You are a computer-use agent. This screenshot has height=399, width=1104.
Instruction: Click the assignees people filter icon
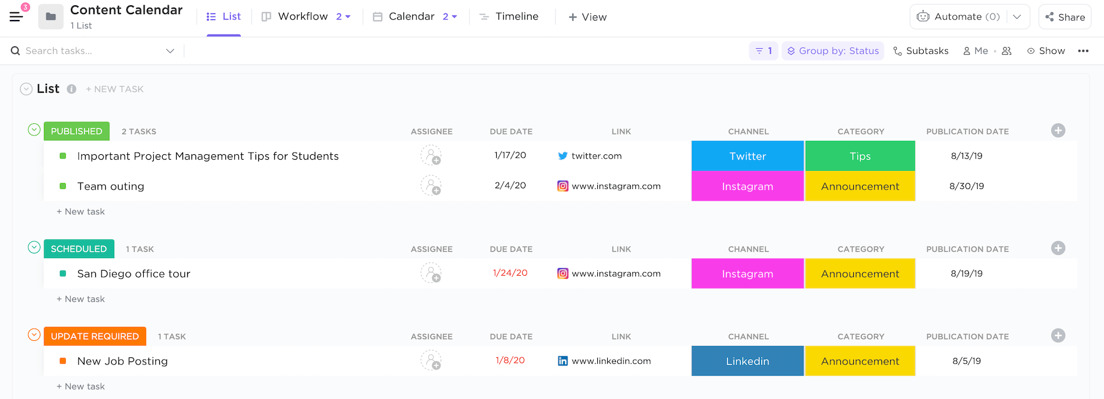(1007, 51)
